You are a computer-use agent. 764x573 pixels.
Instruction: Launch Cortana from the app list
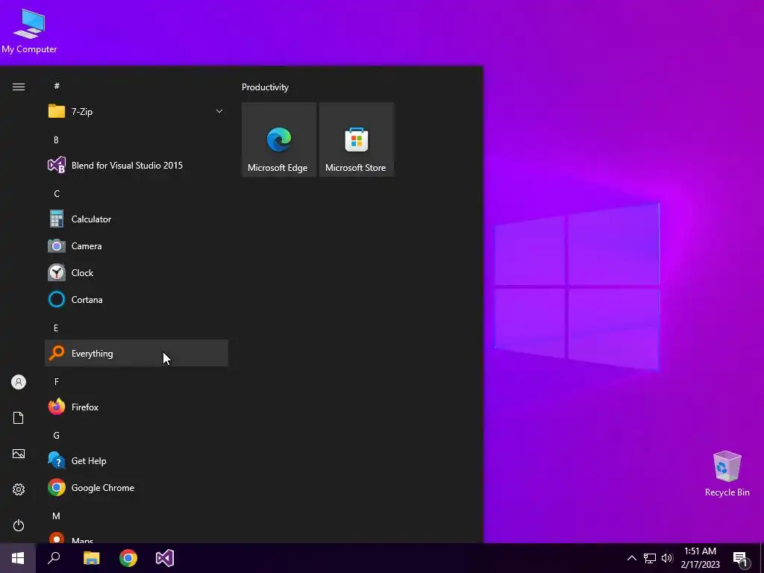[137, 300]
